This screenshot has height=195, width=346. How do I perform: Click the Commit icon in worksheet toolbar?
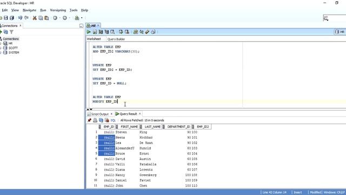pyautogui.click(x=121, y=32)
